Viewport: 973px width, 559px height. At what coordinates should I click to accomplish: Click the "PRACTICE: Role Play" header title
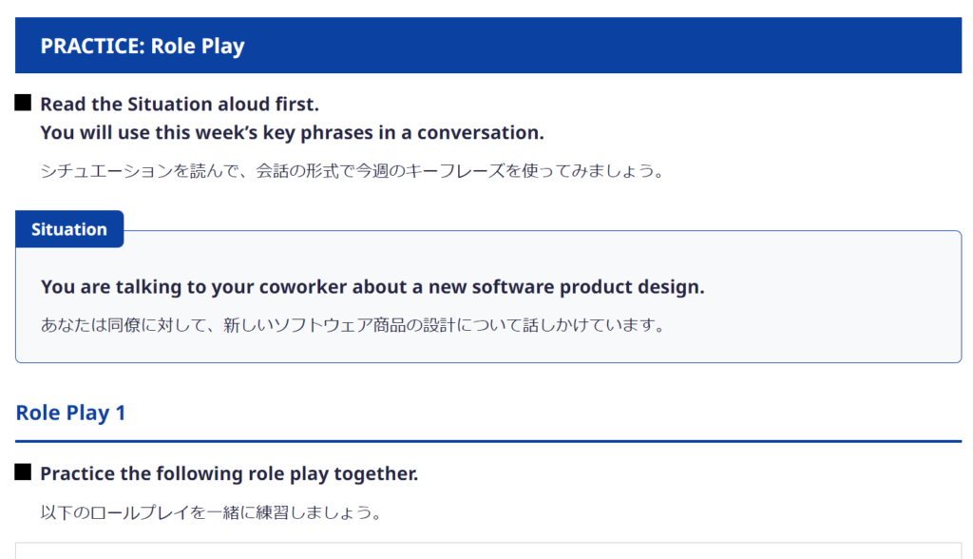[143, 46]
